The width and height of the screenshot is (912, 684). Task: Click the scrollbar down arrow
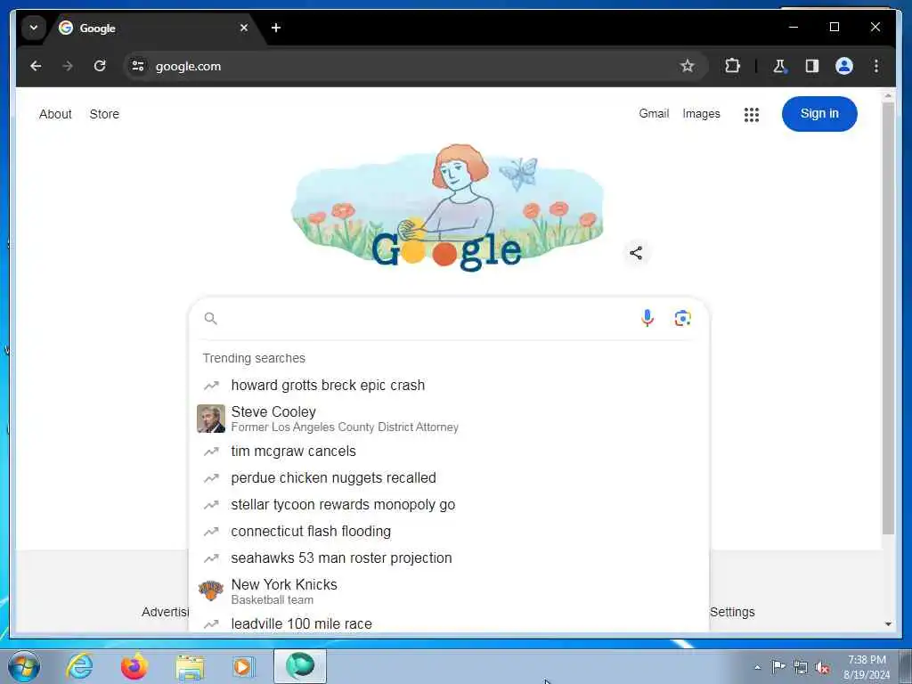[x=888, y=624]
